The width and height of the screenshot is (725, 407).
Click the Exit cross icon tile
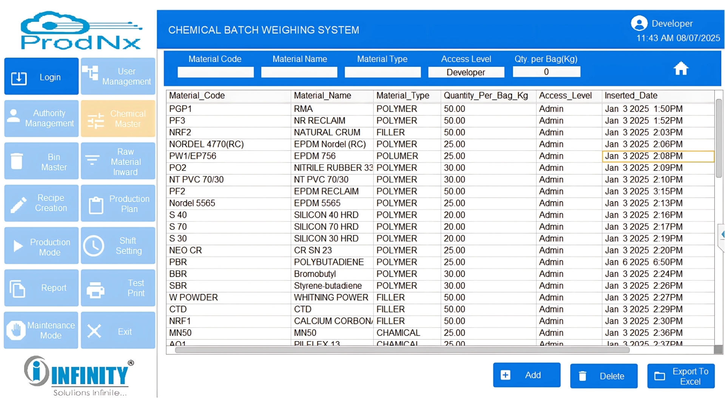click(118, 331)
